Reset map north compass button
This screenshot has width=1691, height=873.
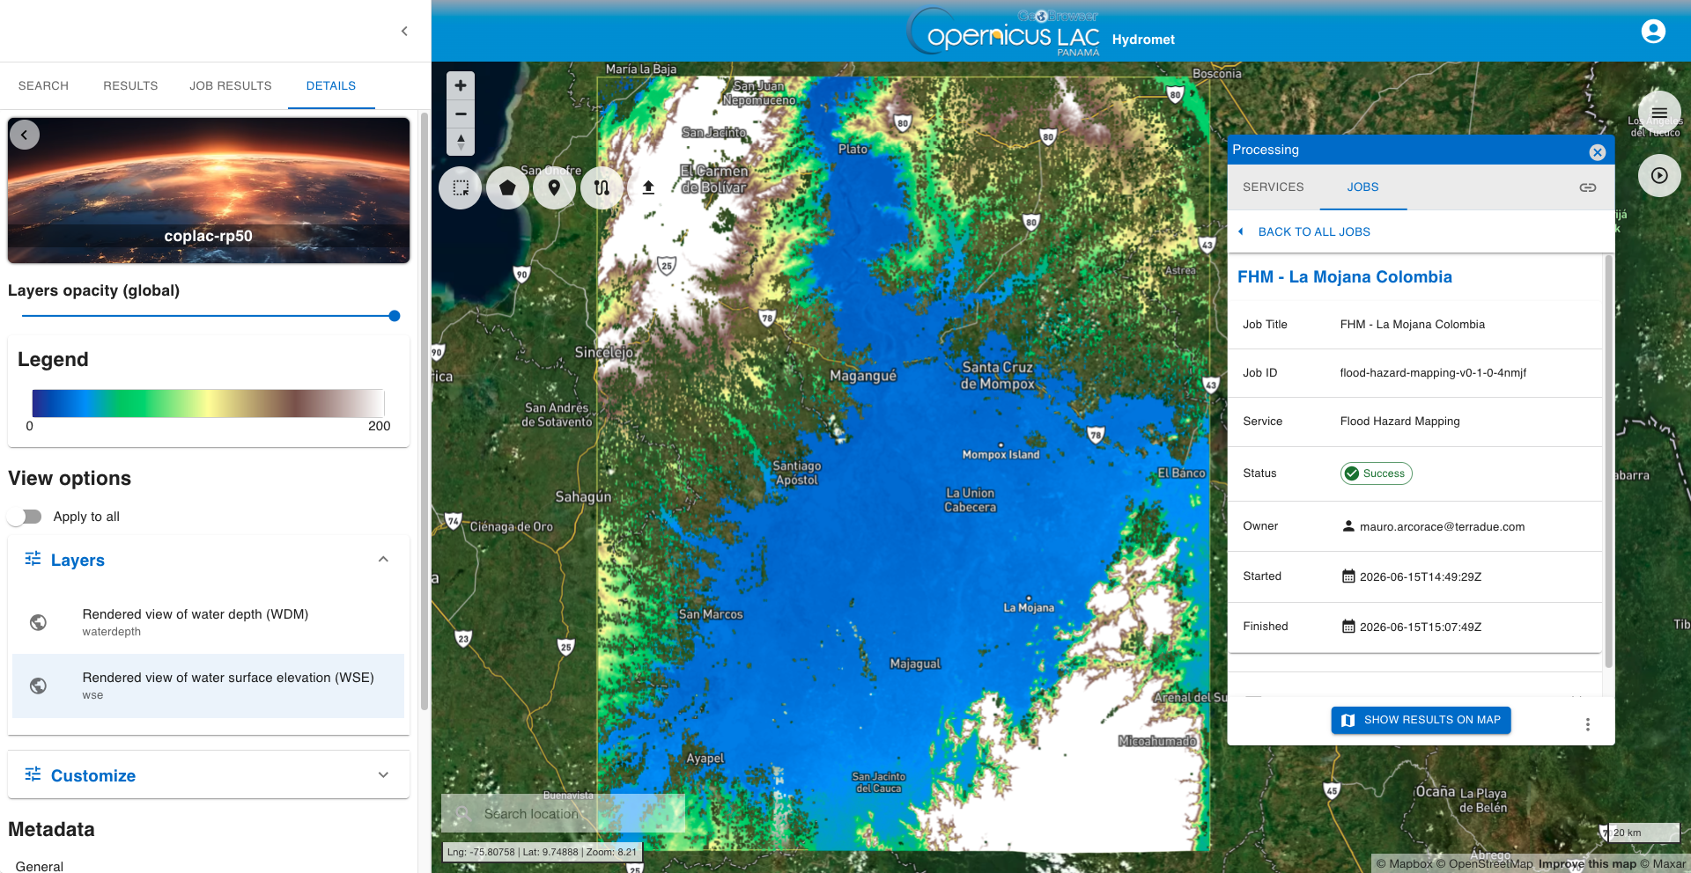coord(461,142)
